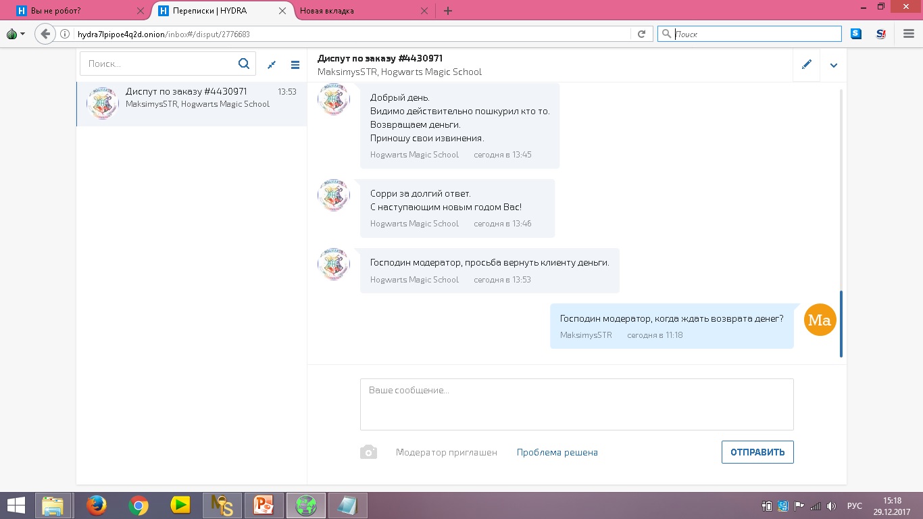Show site information icon in address bar
923x519 pixels.
pos(66,34)
